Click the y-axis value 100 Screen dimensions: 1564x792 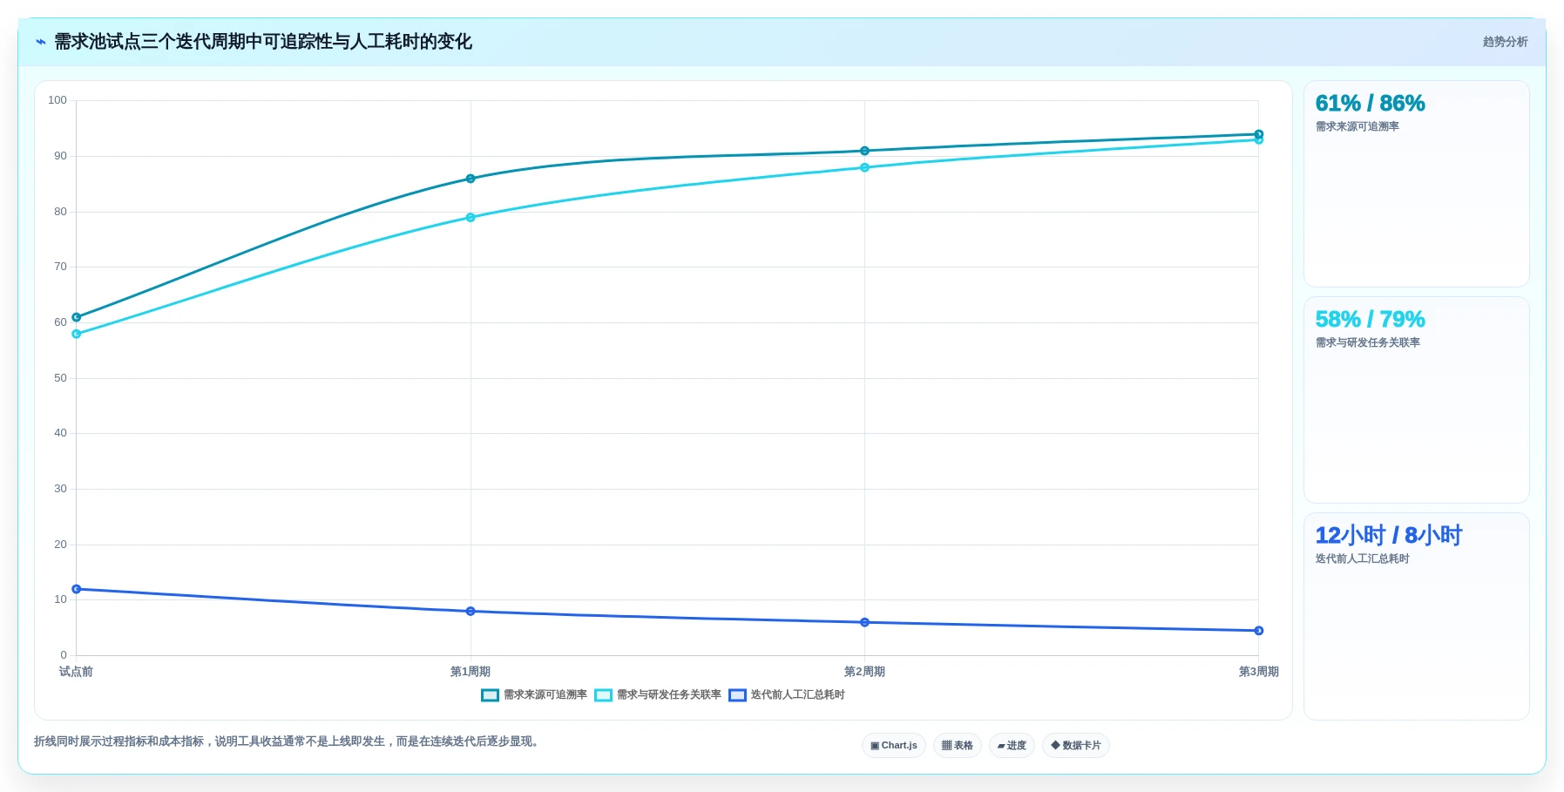(58, 100)
